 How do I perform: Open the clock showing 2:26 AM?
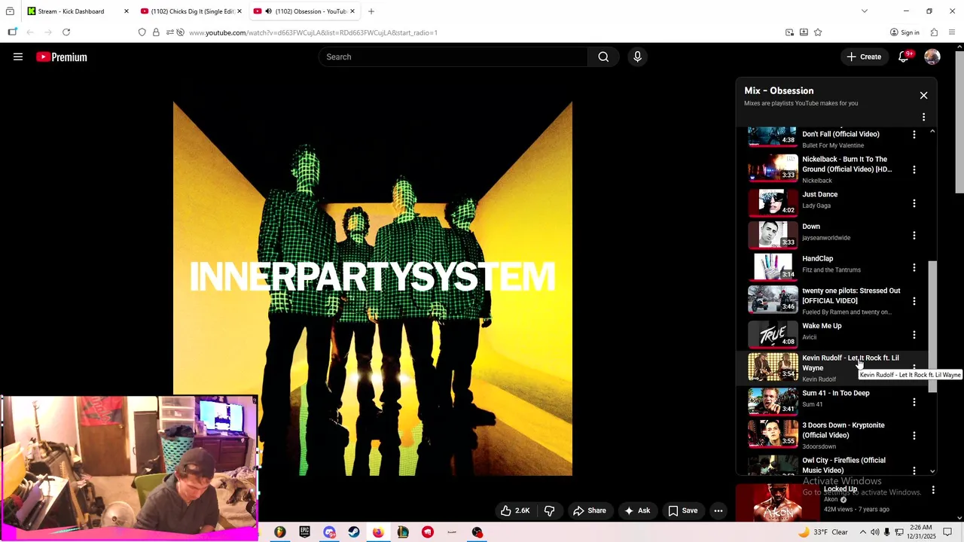(920, 532)
